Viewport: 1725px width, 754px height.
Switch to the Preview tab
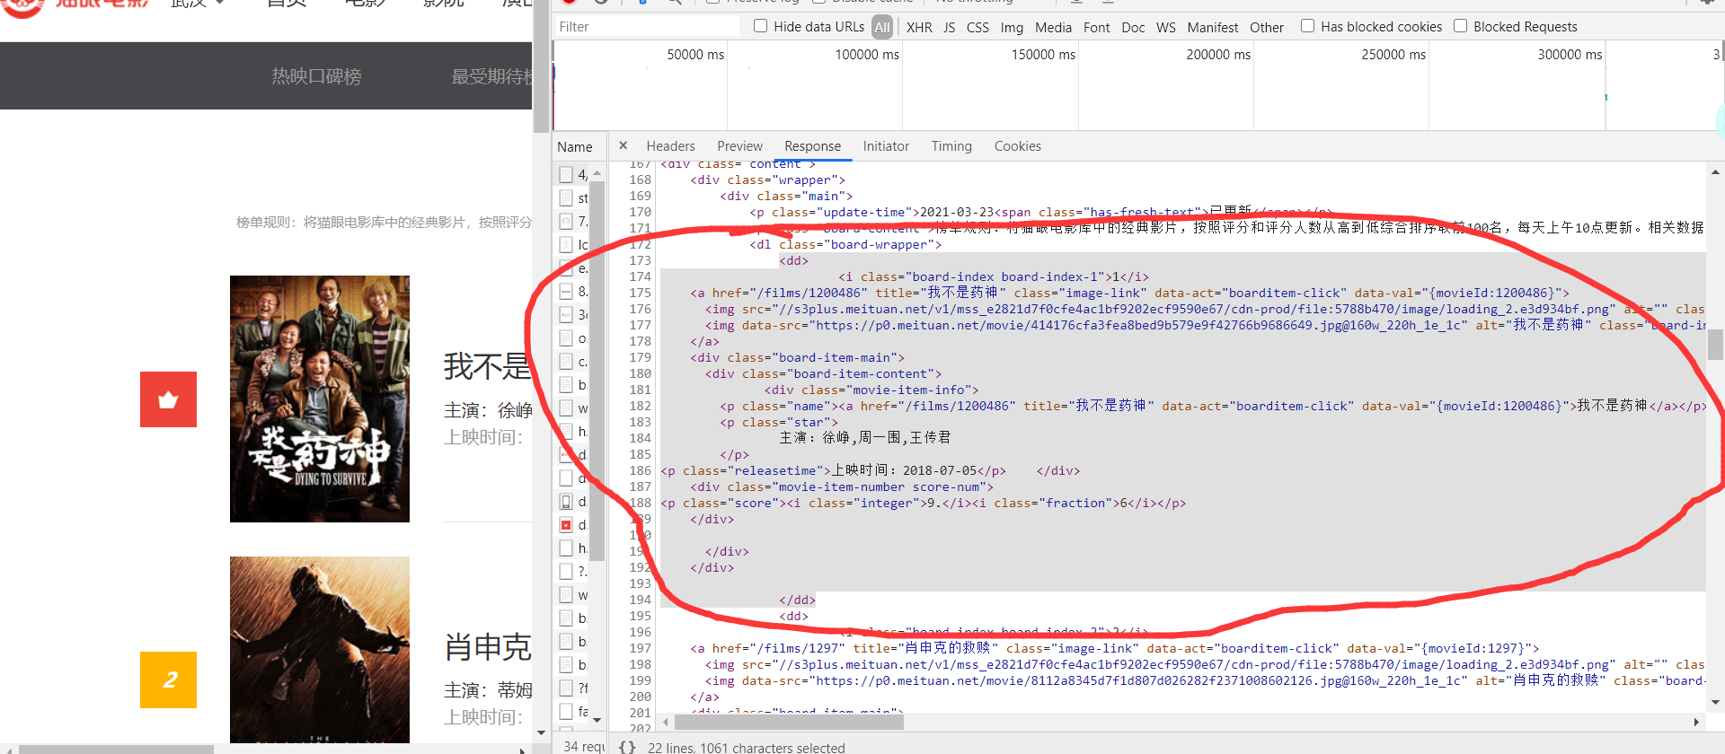739,145
